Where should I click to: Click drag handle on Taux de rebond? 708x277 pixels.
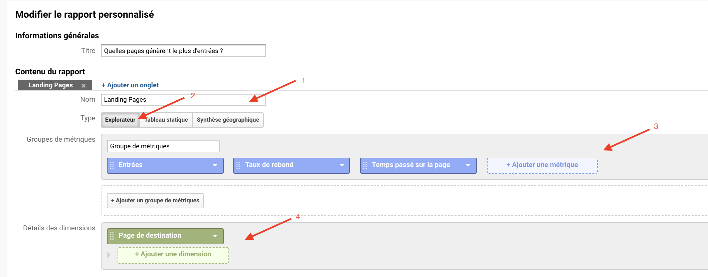[x=238, y=165]
